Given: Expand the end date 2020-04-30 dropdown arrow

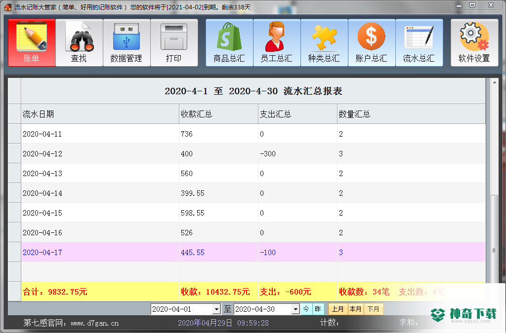Looking at the screenshot, I should (295, 309).
